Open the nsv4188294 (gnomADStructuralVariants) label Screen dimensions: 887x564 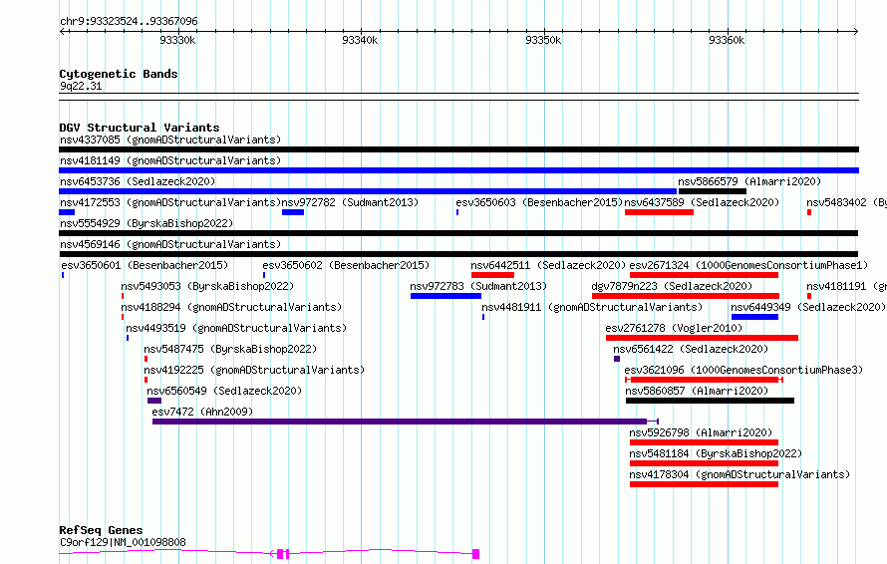(231, 307)
